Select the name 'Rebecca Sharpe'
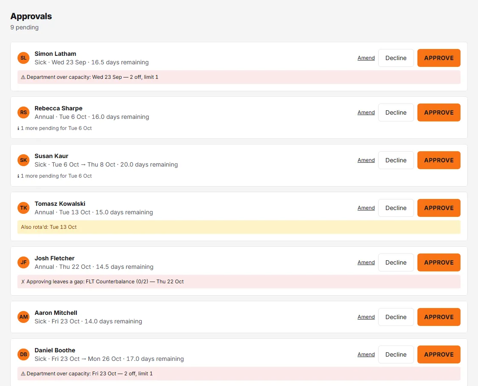The width and height of the screenshot is (478, 386). (x=58, y=108)
